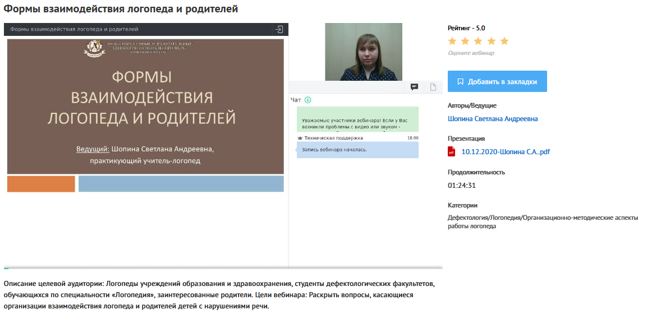Click the exit icon in the player header
This screenshot has height=314, width=661.
point(279,29)
